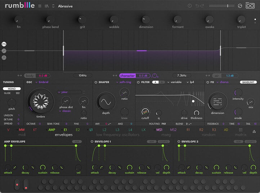The width and height of the screenshot is (260, 193).
Task: Open the soft-ring shaper dropdown
Action: coord(124,82)
